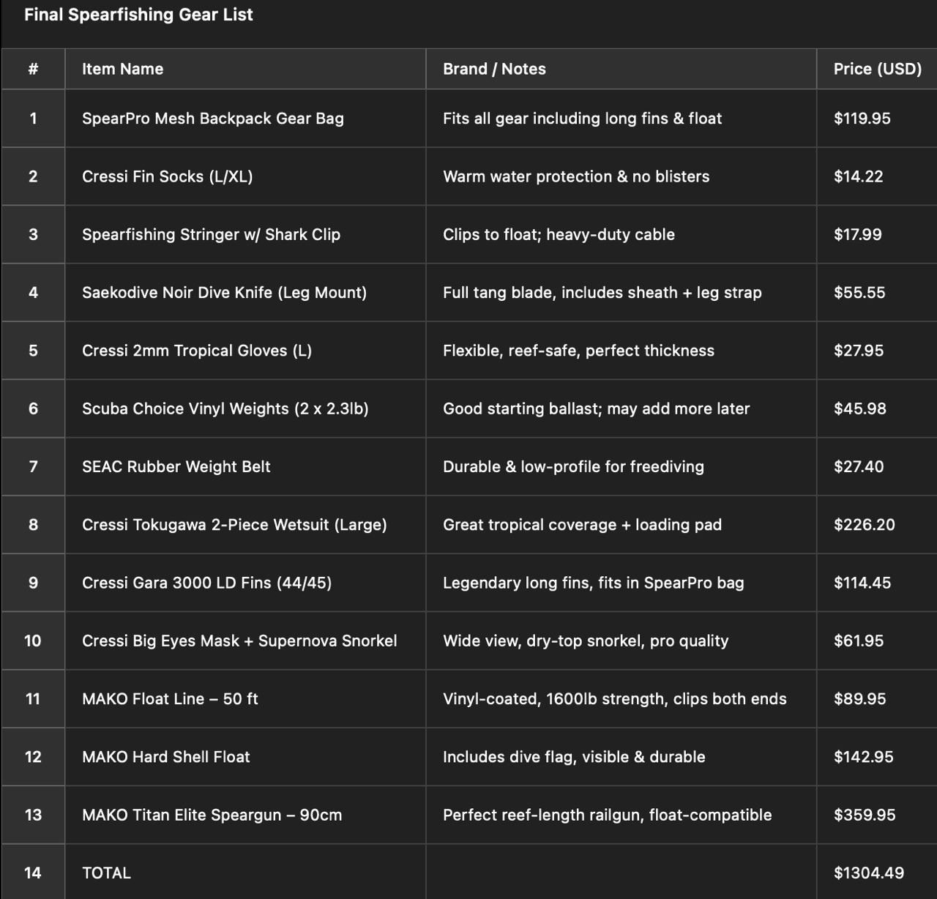The image size is (937, 899).
Task: Click the note 'Vinyl-coated, 1600lb strength, clips both ends'
Action: pos(615,699)
